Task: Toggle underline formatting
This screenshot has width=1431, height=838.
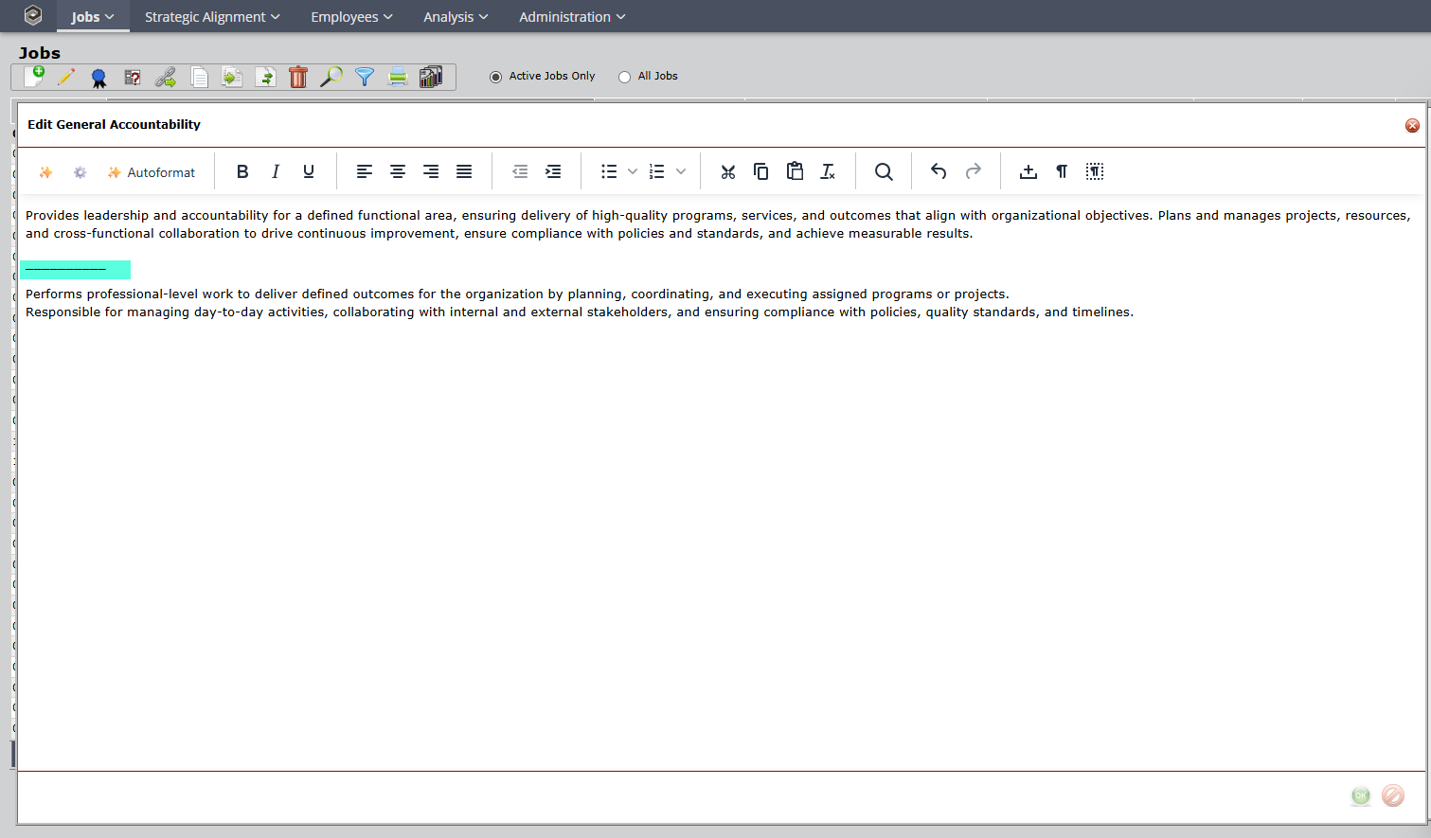Action: pos(309,171)
